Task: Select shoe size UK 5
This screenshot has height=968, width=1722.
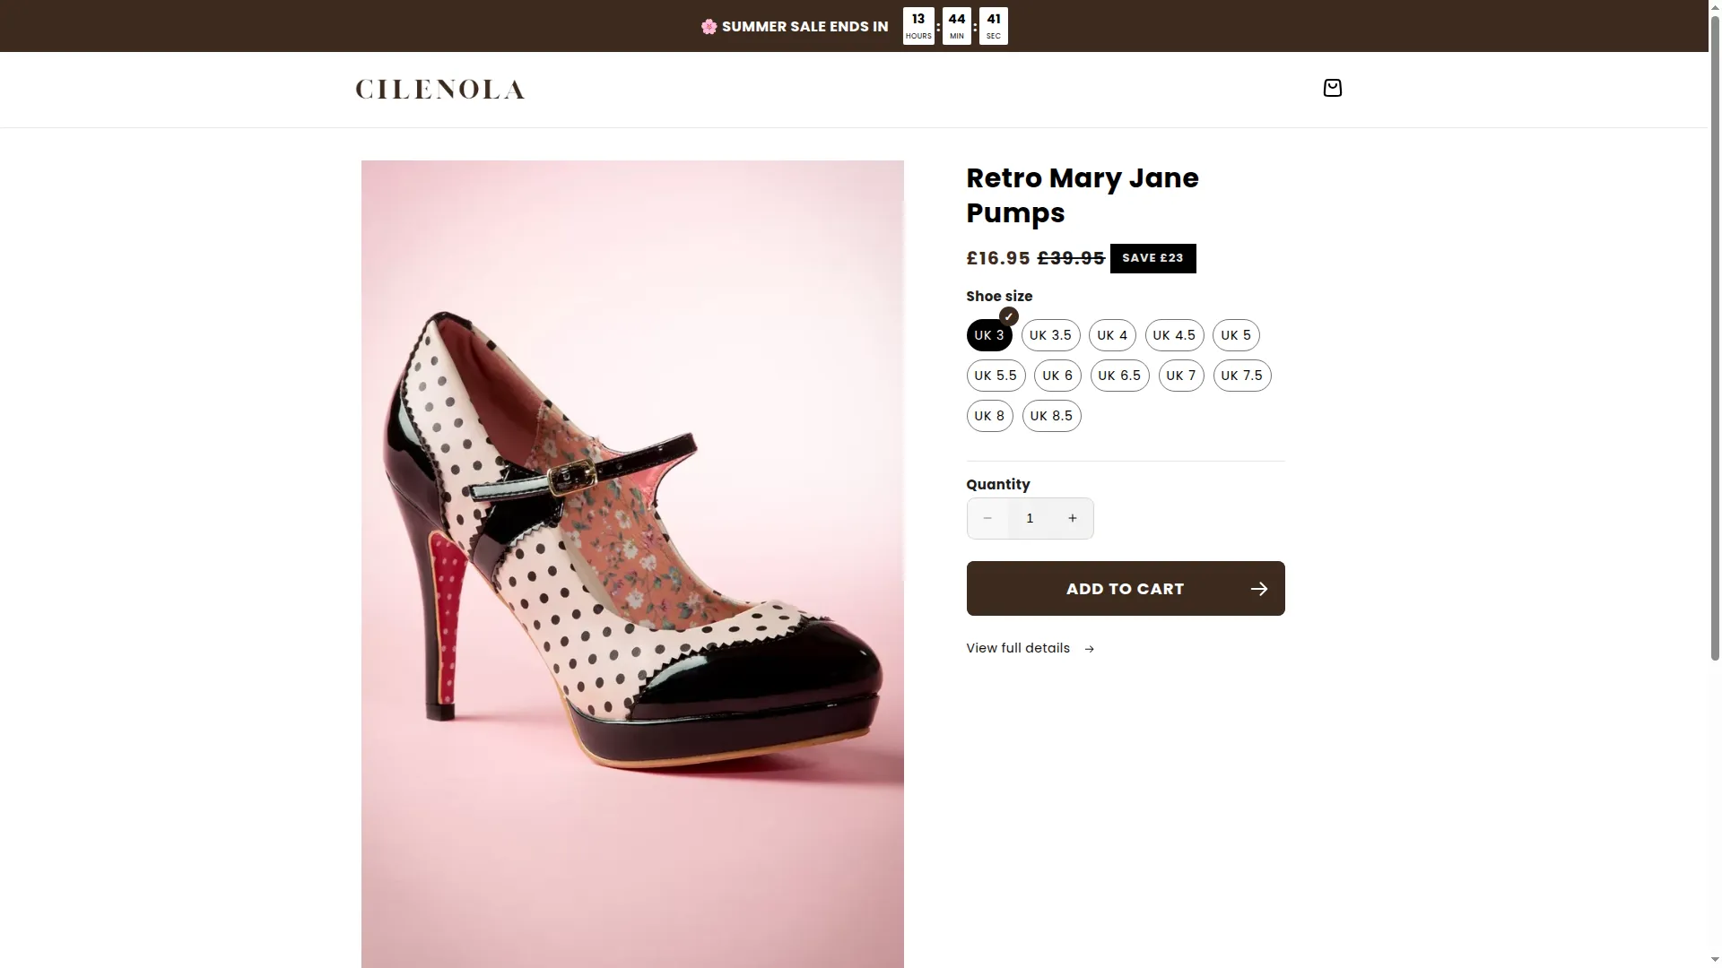Action: pyautogui.click(x=1236, y=335)
